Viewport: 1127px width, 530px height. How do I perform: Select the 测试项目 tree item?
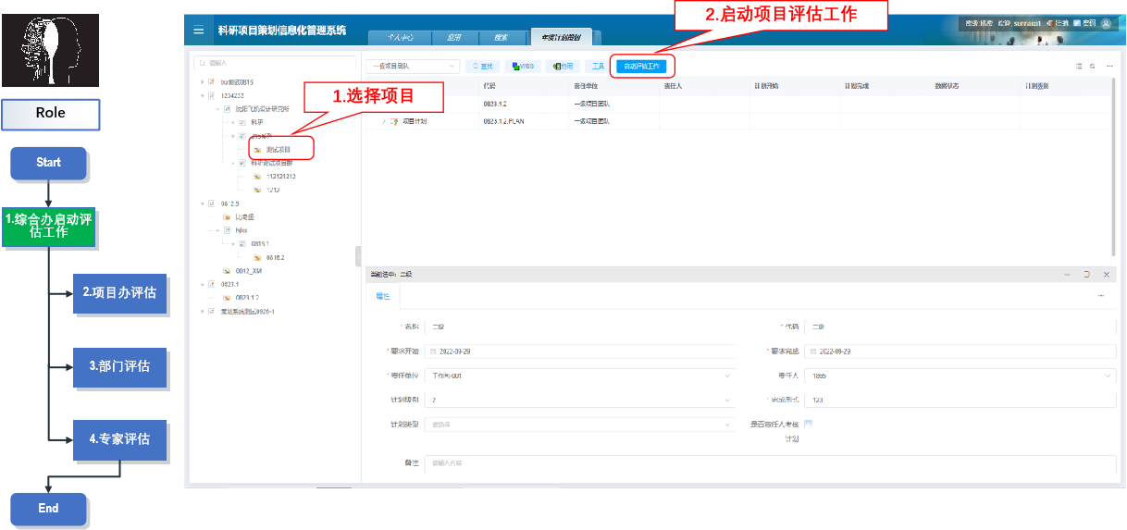click(279, 149)
